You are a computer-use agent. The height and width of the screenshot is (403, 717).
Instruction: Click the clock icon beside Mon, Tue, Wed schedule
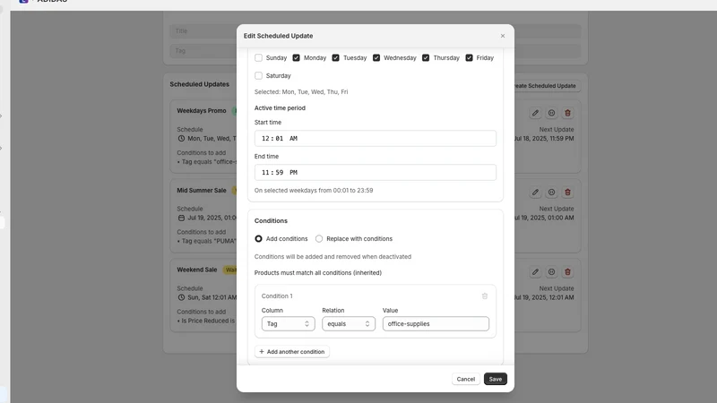181,139
